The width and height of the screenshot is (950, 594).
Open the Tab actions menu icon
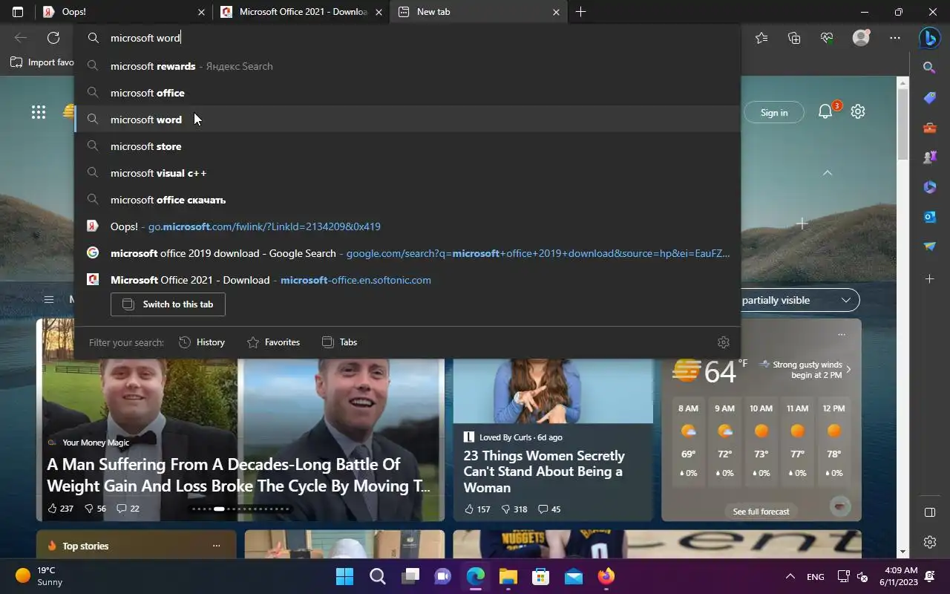[x=18, y=12]
